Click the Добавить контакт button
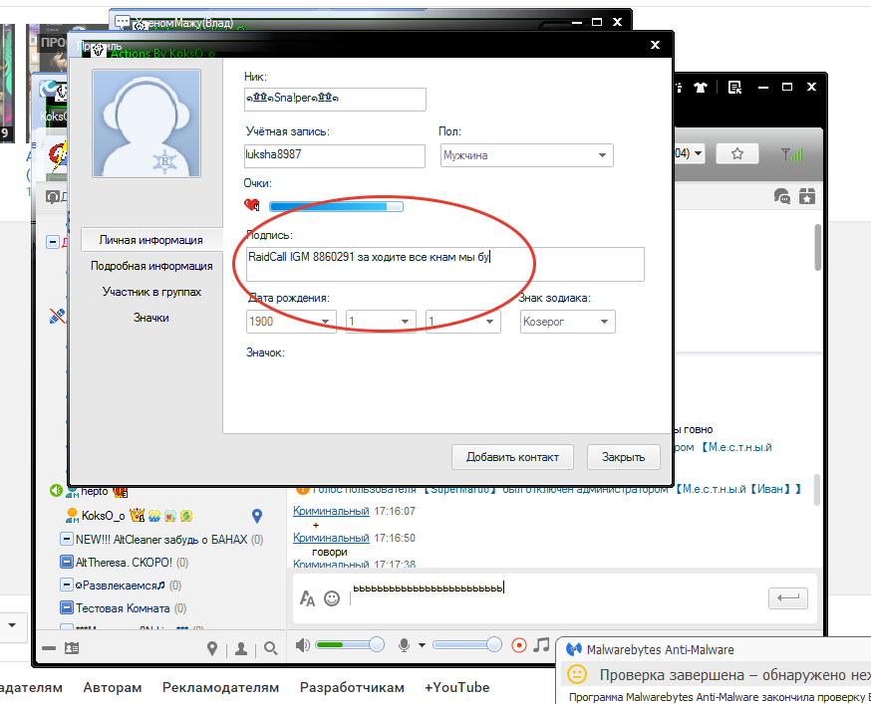This screenshot has width=871, height=704. point(512,457)
